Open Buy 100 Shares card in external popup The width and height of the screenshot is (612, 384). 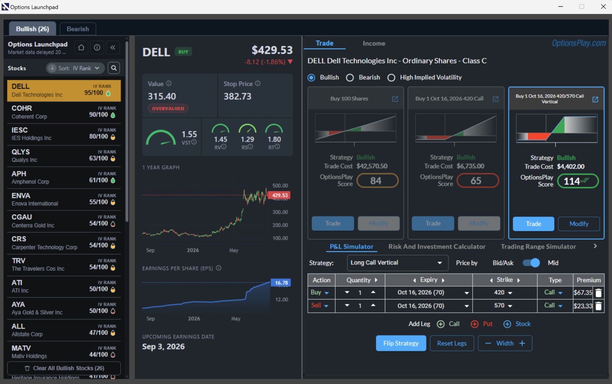(x=395, y=99)
